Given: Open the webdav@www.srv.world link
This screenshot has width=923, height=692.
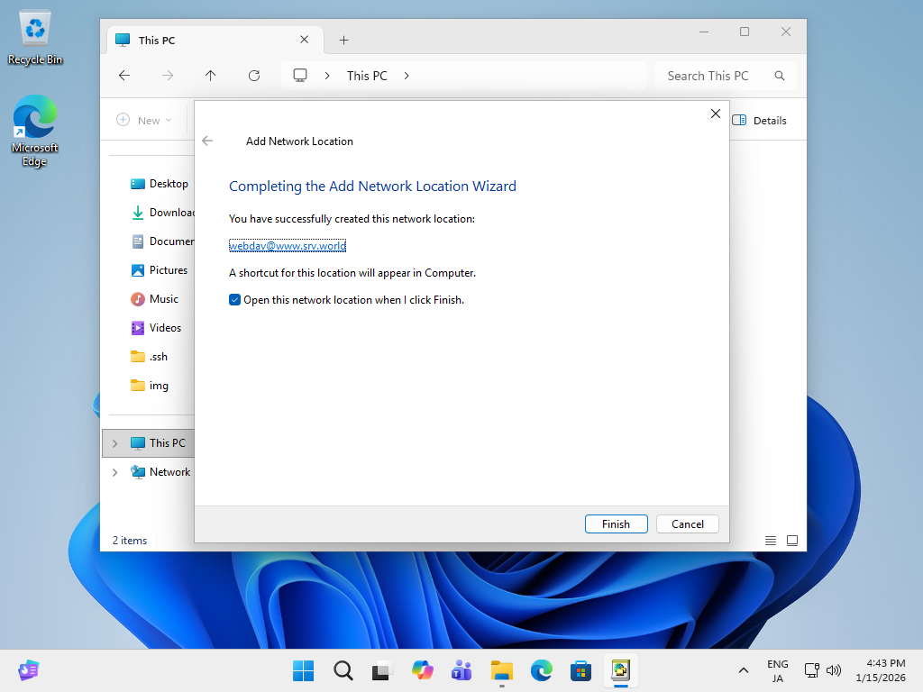Looking at the screenshot, I should [288, 246].
